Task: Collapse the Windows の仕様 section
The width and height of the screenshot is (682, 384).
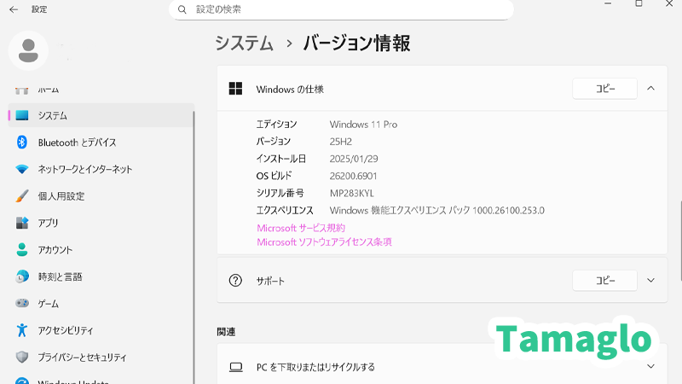Action: [x=650, y=89]
